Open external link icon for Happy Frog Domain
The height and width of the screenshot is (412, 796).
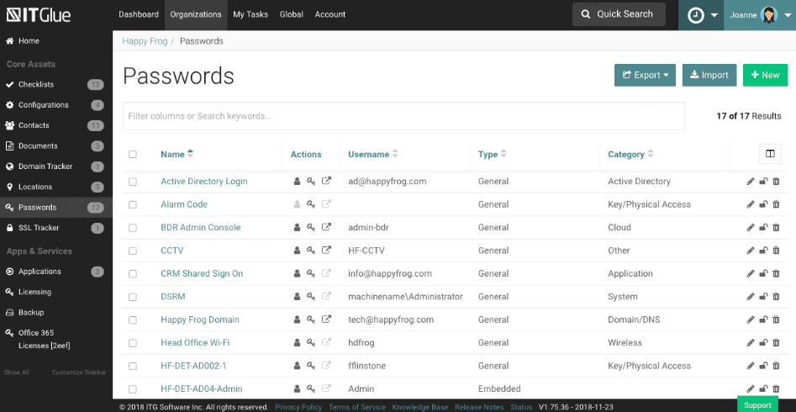pos(327,319)
